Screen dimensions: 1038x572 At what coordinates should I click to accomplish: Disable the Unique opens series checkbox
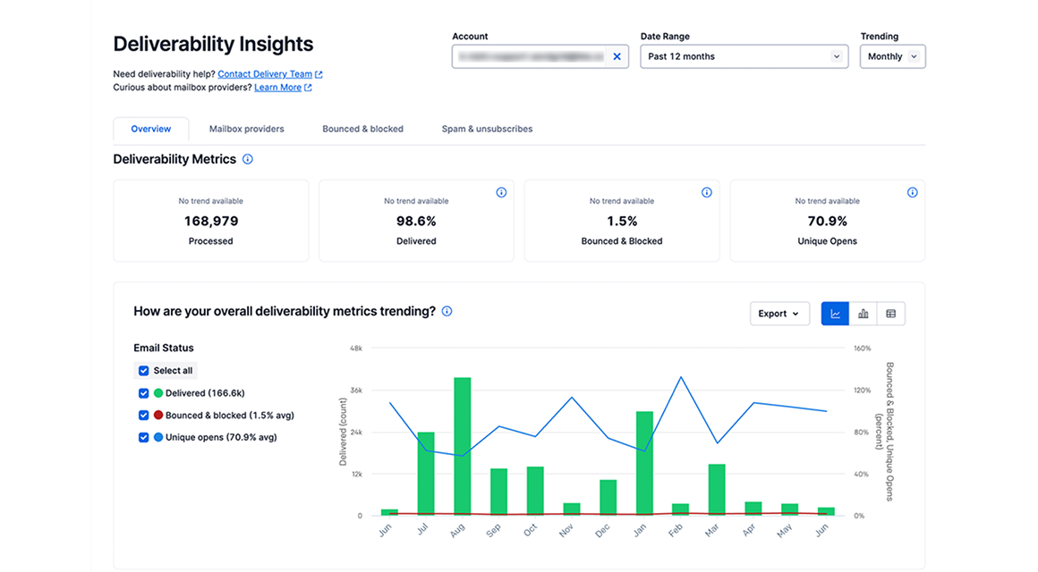pyautogui.click(x=144, y=438)
